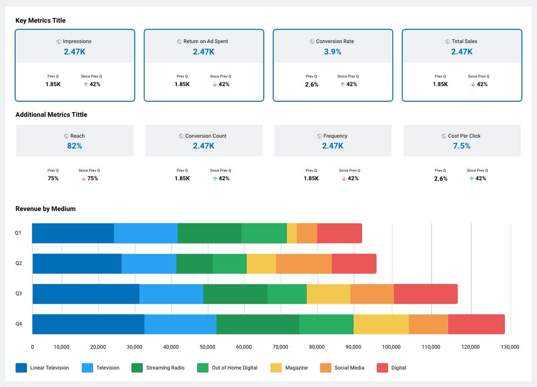The height and width of the screenshot is (387, 537).
Task: Click Prev Q value 2.6% in Conversion Rate card
Action: 312,85
